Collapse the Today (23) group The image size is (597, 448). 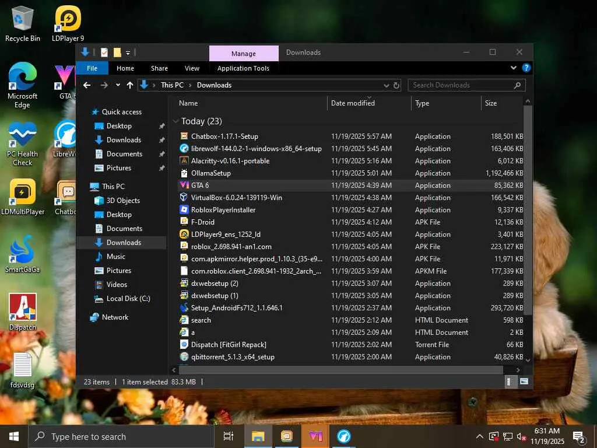point(175,121)
